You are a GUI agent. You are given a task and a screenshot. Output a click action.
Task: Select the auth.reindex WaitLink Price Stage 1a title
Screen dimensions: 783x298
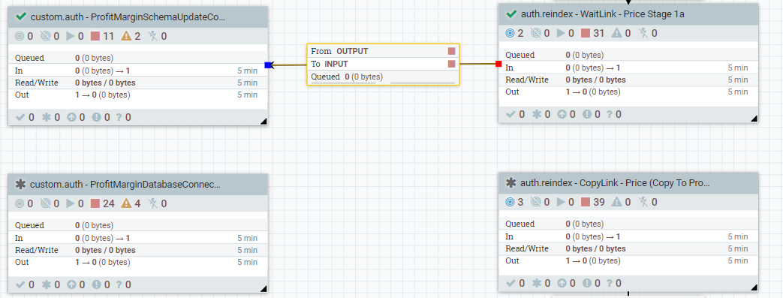(x=602, y=14)
